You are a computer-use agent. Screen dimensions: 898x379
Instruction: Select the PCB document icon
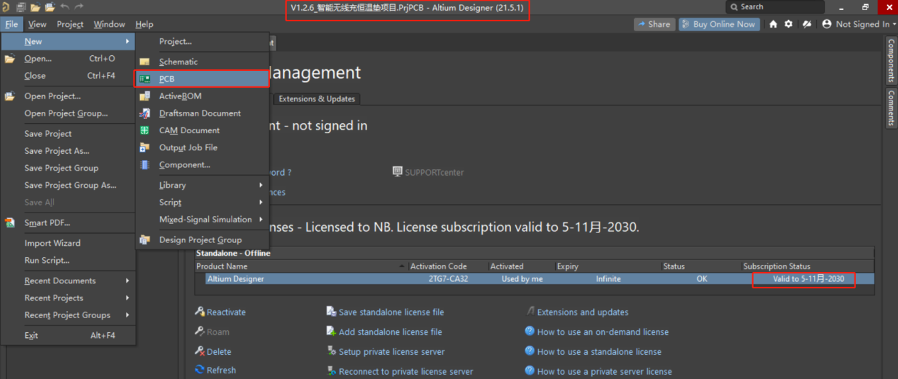(145, 79)
